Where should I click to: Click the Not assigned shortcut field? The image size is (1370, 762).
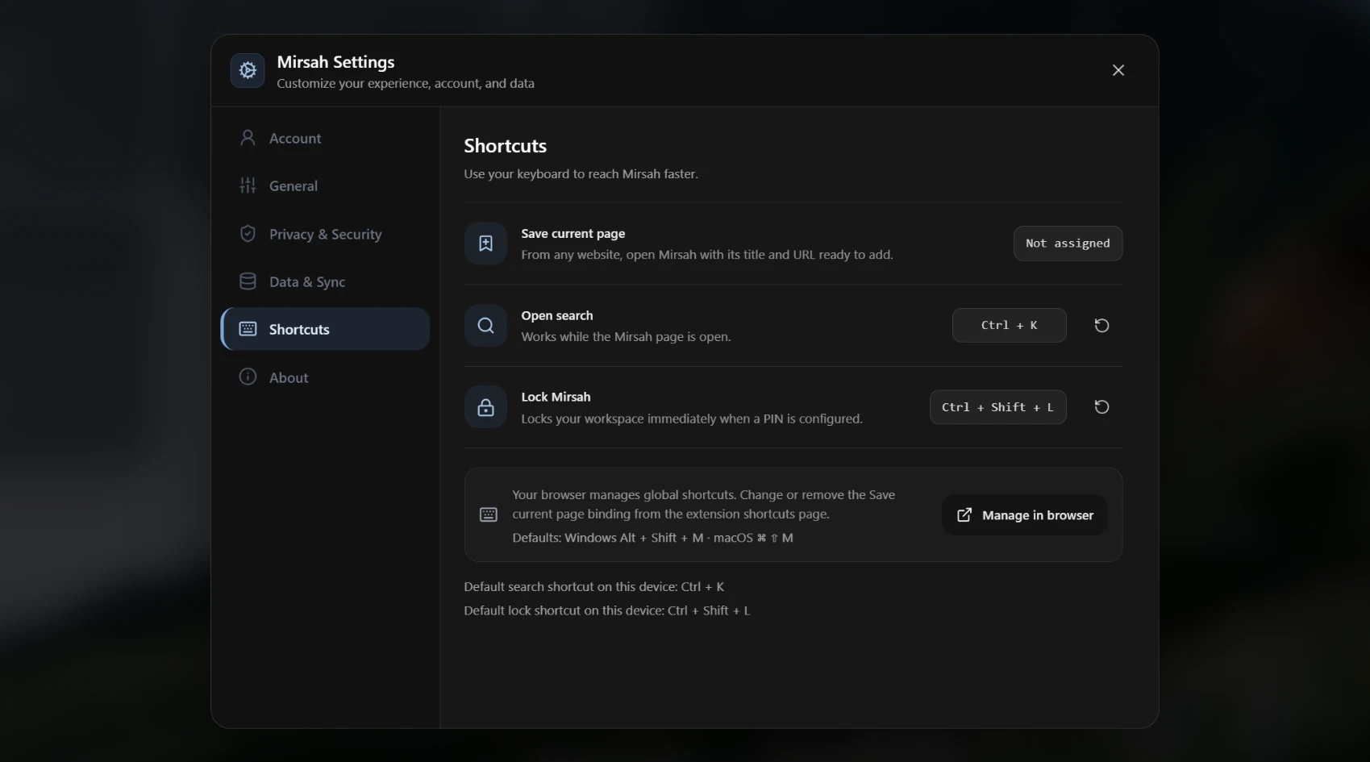click(x=1068, y=244)
